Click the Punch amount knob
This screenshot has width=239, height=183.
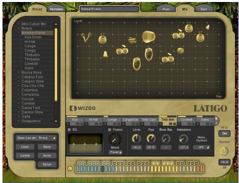coord(115,139)
